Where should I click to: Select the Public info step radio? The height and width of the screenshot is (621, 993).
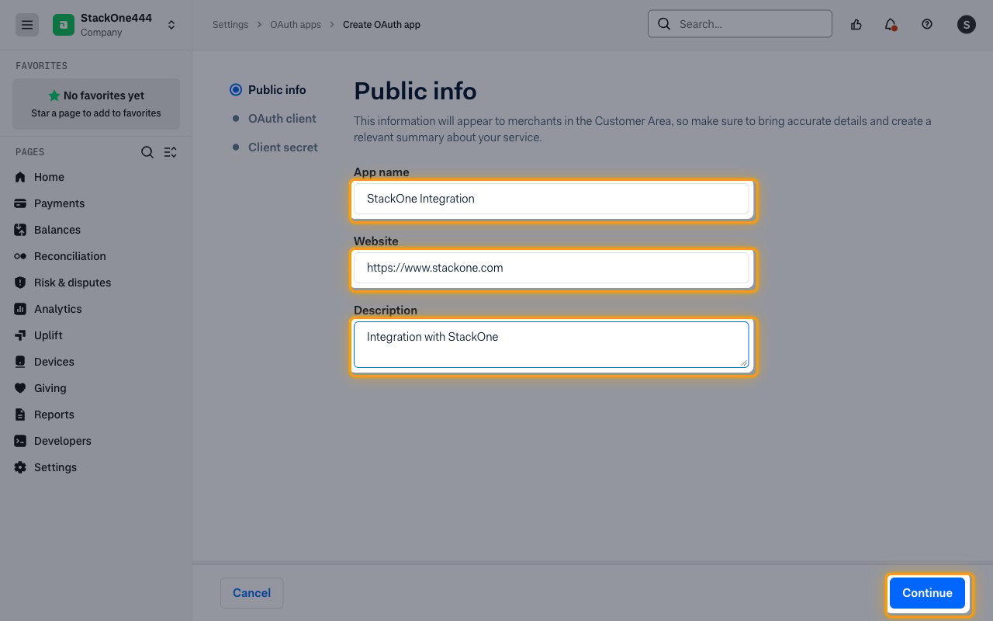tap(236, 90)
